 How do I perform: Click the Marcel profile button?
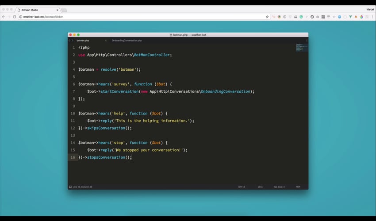(370, 9)
